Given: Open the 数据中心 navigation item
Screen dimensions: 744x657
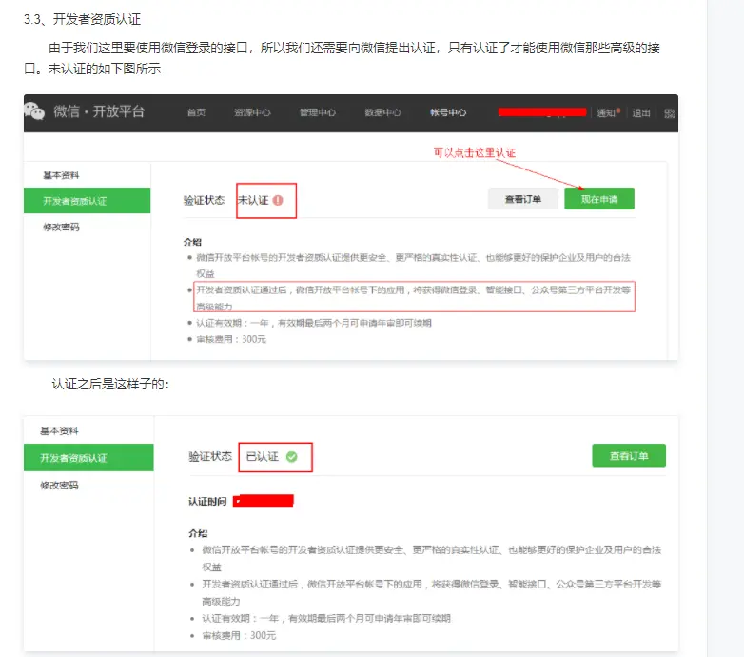Looking at the screenshot, I should (x=382, y=112).
